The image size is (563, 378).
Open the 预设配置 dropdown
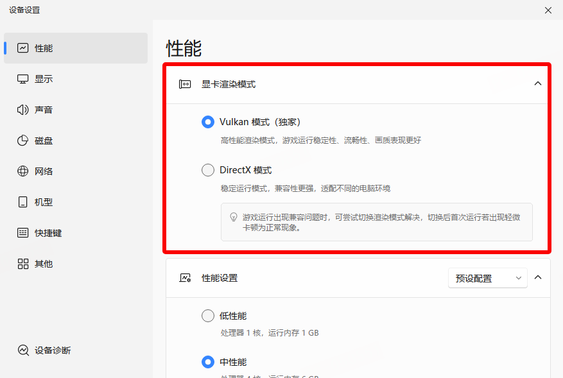click(488, 278)
